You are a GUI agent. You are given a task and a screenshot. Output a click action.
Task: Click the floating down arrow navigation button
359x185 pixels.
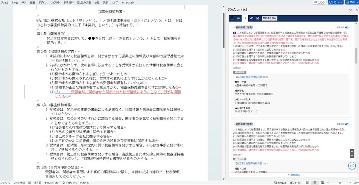coord(352,156)
